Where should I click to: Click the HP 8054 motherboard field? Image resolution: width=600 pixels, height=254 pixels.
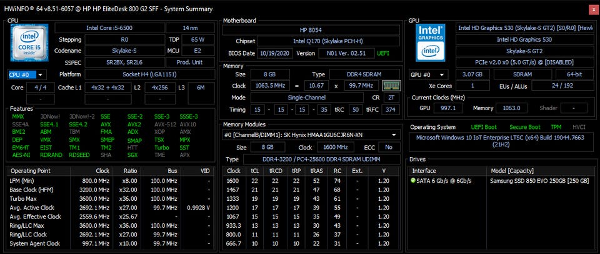tap(311, 30)
